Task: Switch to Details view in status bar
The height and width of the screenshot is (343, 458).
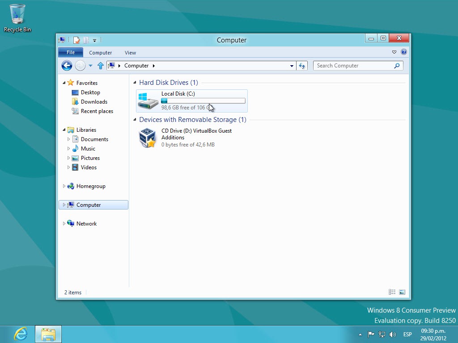Action: click(x=392, y=292)
